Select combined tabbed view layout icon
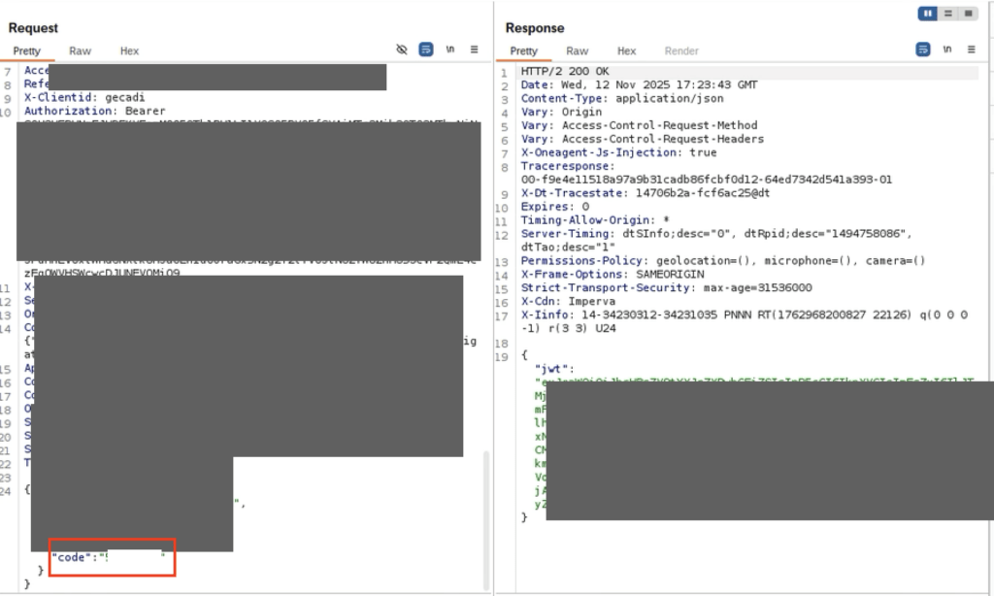 point(969,14)
